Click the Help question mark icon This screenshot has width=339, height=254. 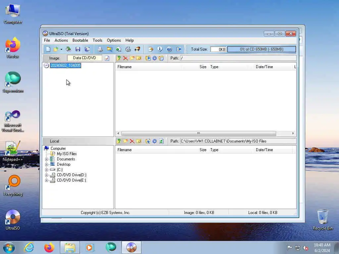[x=169, y=49]
